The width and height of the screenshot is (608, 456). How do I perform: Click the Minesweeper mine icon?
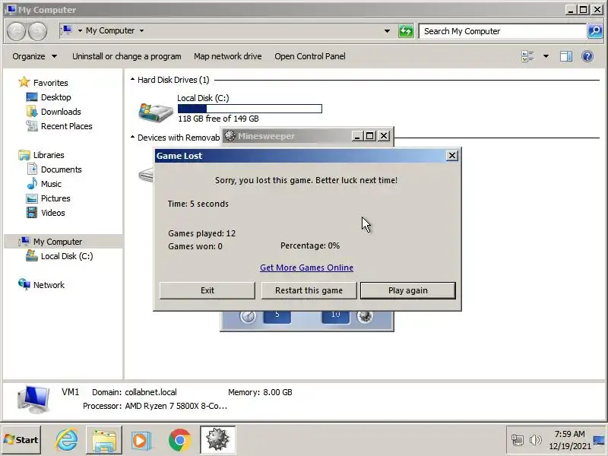(x=365, y=316)
